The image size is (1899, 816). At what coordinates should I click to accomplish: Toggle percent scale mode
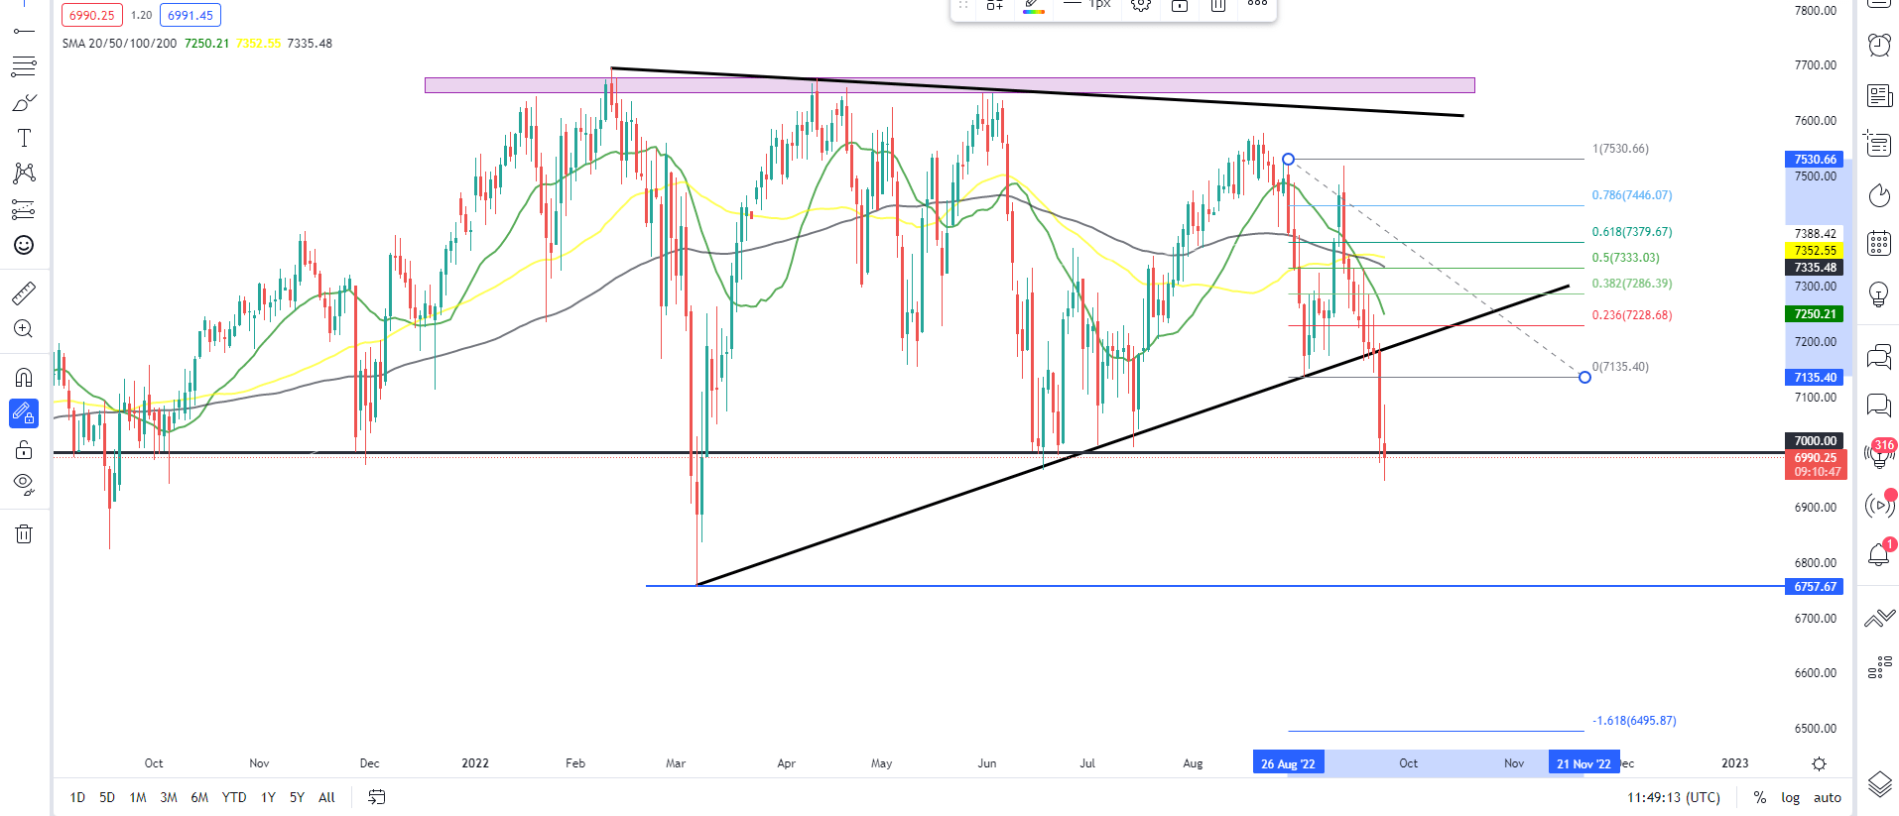(x=1759, y=797)
